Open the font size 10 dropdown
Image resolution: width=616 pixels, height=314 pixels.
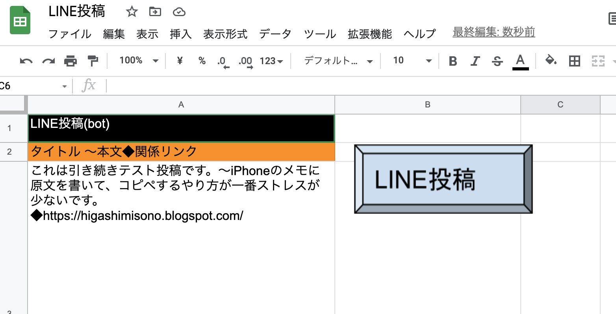tap(412, 61)
